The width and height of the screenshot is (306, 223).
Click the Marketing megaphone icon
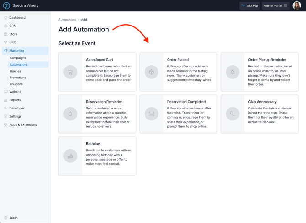(x=5, y=51)
